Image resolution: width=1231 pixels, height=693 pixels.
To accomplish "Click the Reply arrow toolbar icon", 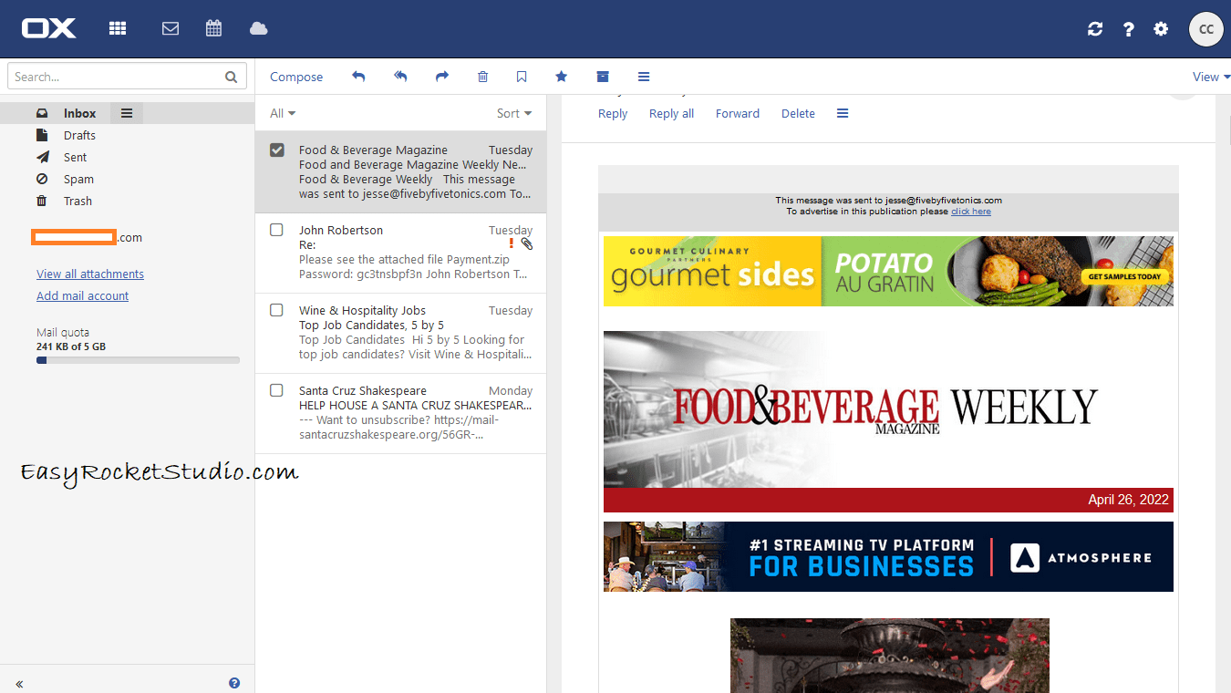I will (x=358, y=77).
